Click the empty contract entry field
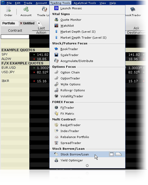Image resolution: width=148 pixels, height=185 pixels. coord(15,37)
